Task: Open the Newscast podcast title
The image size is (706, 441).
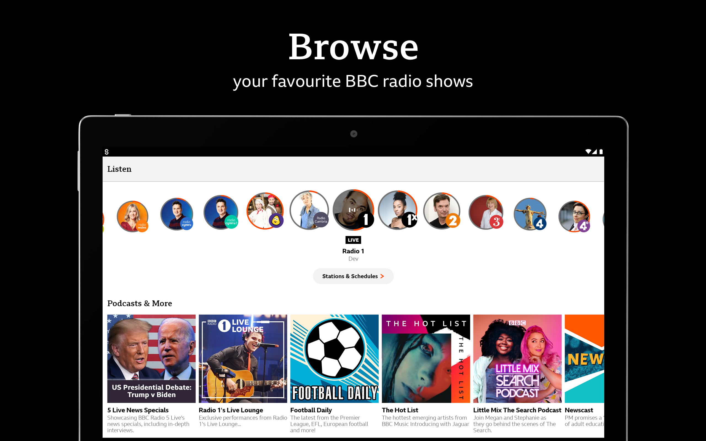Action: [579, 410]
